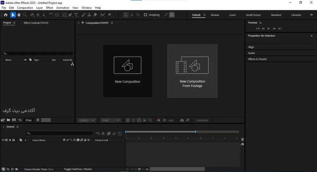Image resolution: width=317 pixels, height=172 pixels.
Task: Click the timeline zoom slider handle
Action: click(x=139, y=169)
